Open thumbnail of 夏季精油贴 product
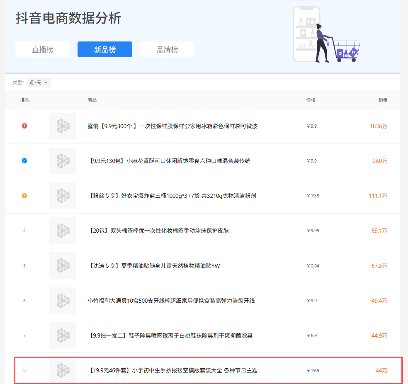This screenshot has width=408, height=384. 63,266
